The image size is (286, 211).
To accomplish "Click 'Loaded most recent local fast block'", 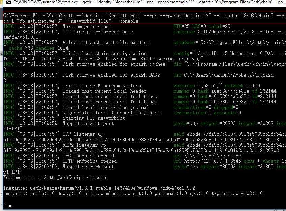I will click(x=110, y=102).
